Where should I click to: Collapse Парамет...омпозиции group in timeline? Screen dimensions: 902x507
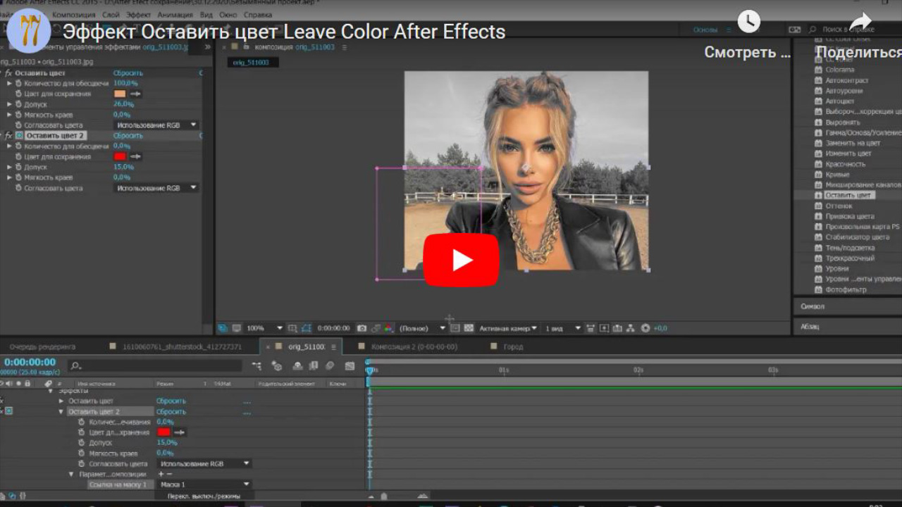72,475
